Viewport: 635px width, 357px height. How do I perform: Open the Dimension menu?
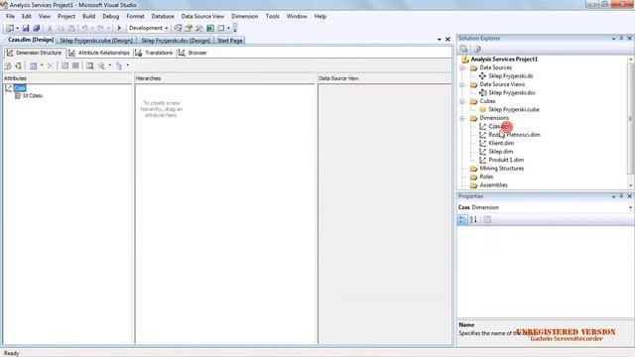tap(245, 16)
